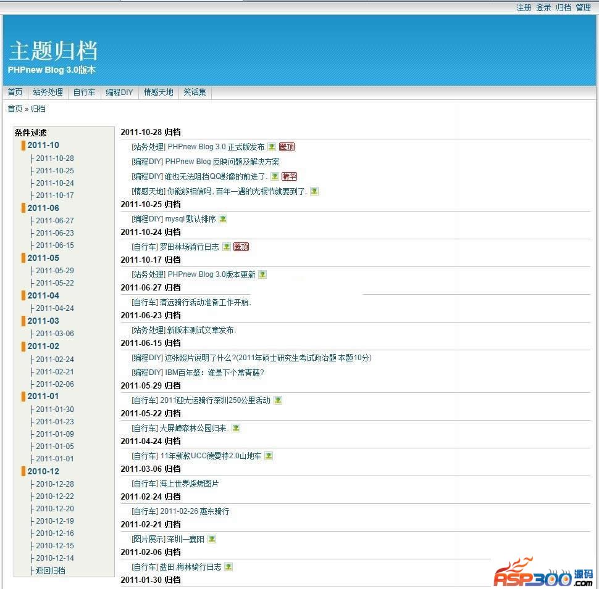Click 首页 in the breadcrumb
The image size is (599, 589).
tap(15, 109)
